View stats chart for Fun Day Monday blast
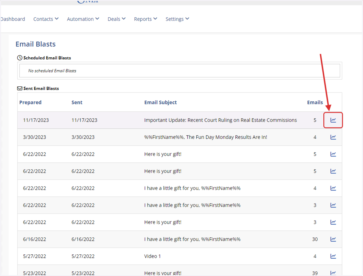Screen dimensions: 363x276 [333, 137]
